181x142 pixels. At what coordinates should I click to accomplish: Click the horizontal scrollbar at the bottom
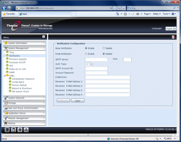click(x=88, y=135)
